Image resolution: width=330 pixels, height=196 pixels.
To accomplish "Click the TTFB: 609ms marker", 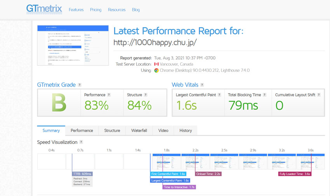I will pyautogui.click(x=82, y=174).
